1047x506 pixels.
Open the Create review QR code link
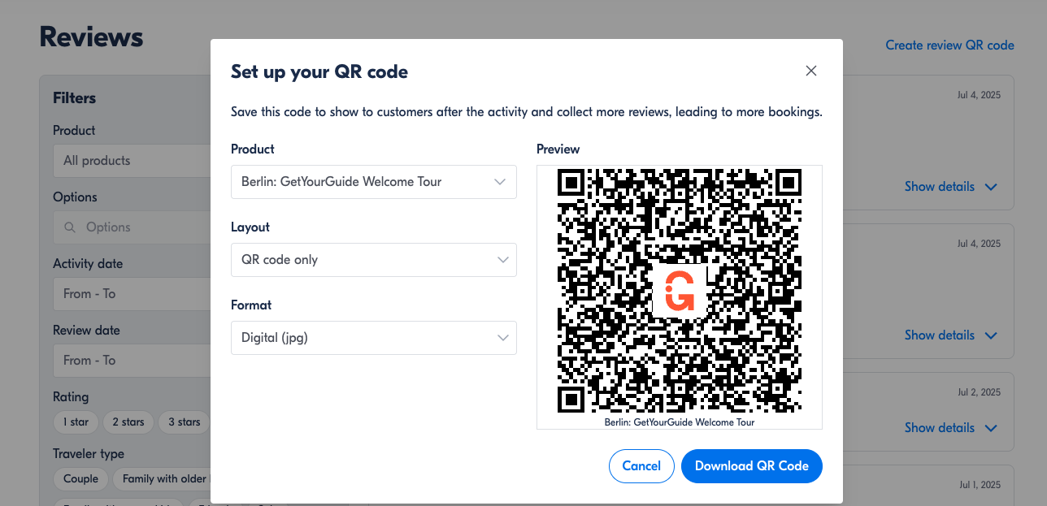(x=949, y=45)
